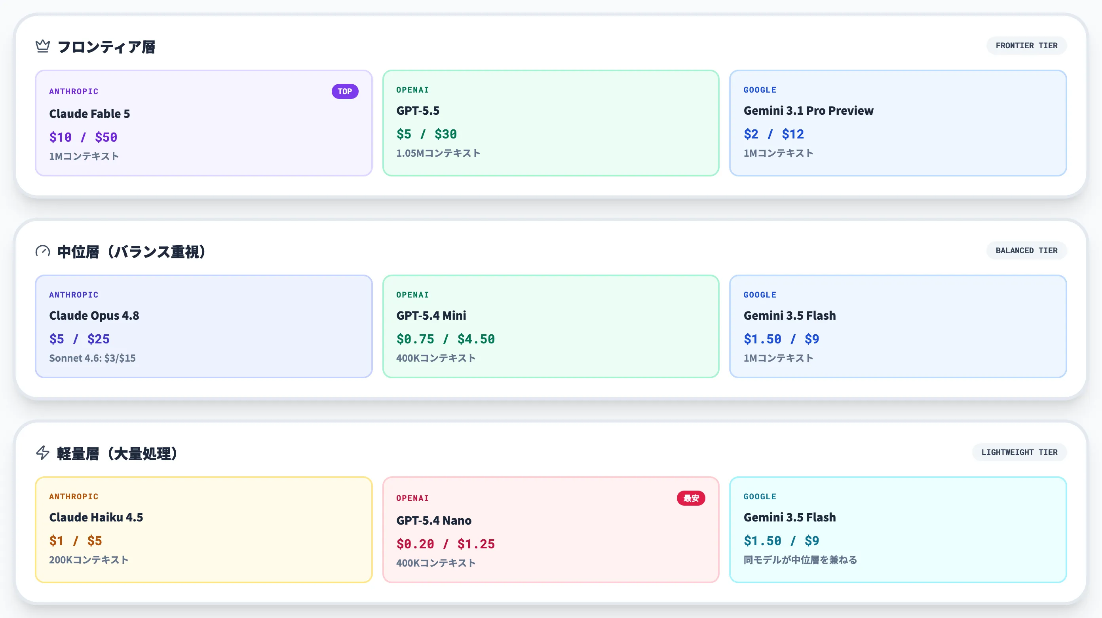This screenshot has height=618, width=1102.
Task: Click the 同モデルが中位層を兼ねる note
Action: point(800,560)
